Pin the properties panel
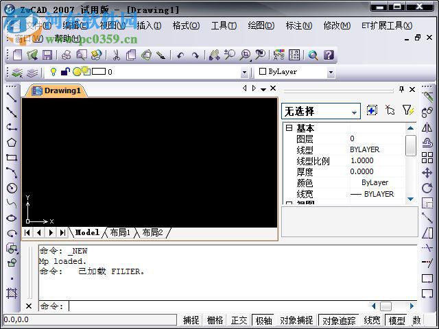439x329 pixels. [x=401, y=89]
